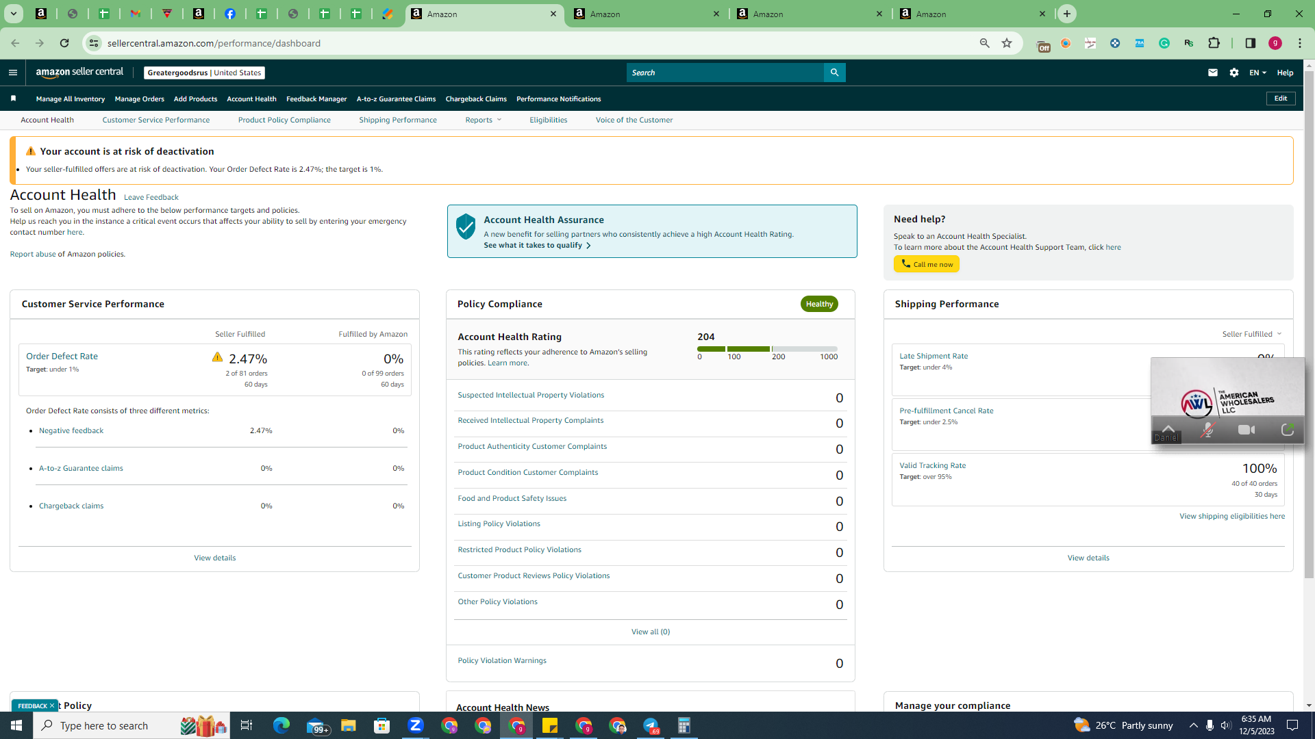Switch to the Product Policy Compliance tab

284,120
